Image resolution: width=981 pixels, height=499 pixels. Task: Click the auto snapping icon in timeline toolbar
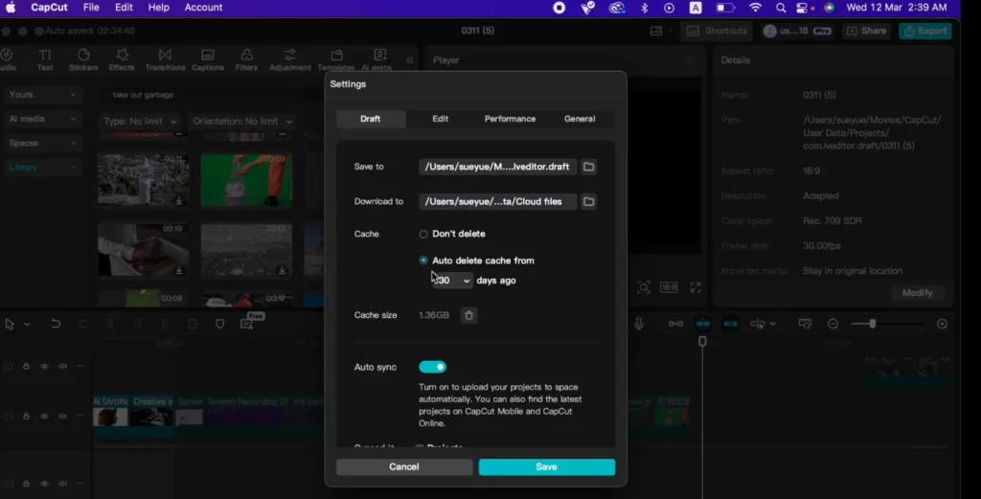point(703,324)
